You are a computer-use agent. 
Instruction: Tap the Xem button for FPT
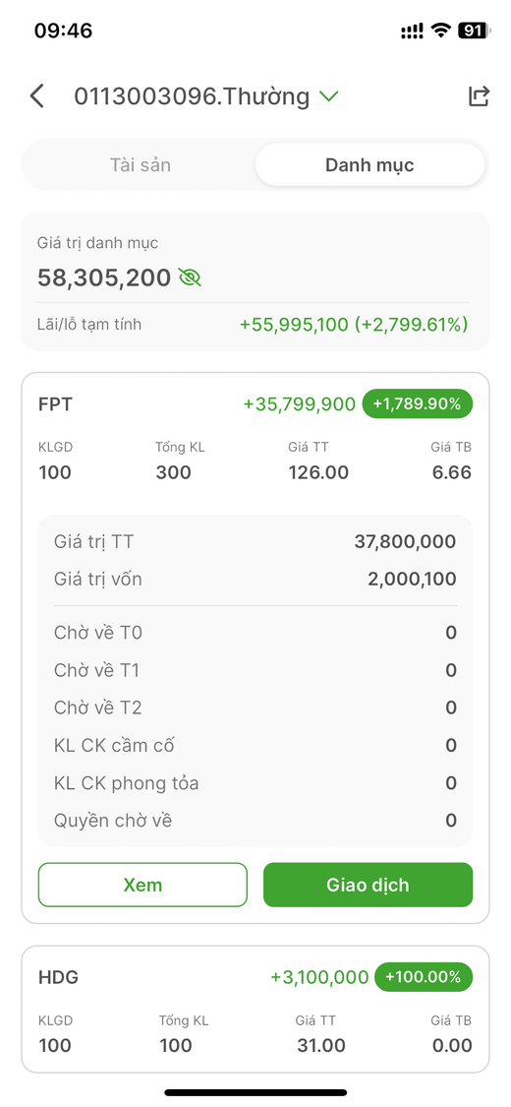[x=143, y=885]
